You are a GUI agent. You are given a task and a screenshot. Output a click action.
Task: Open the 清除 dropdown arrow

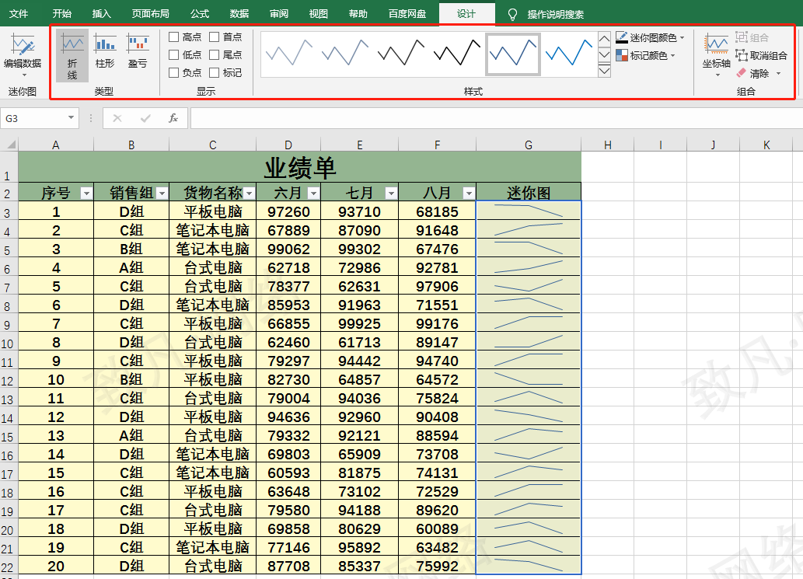(x=778, y=74)
